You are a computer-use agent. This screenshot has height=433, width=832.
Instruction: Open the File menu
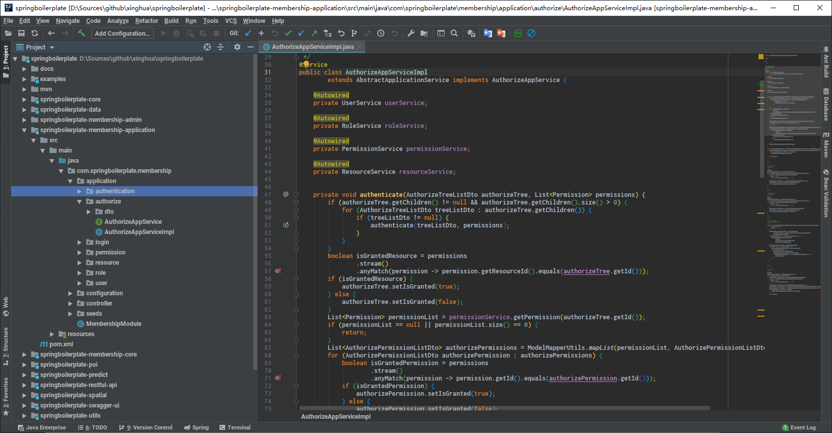[x=8, y=21]
